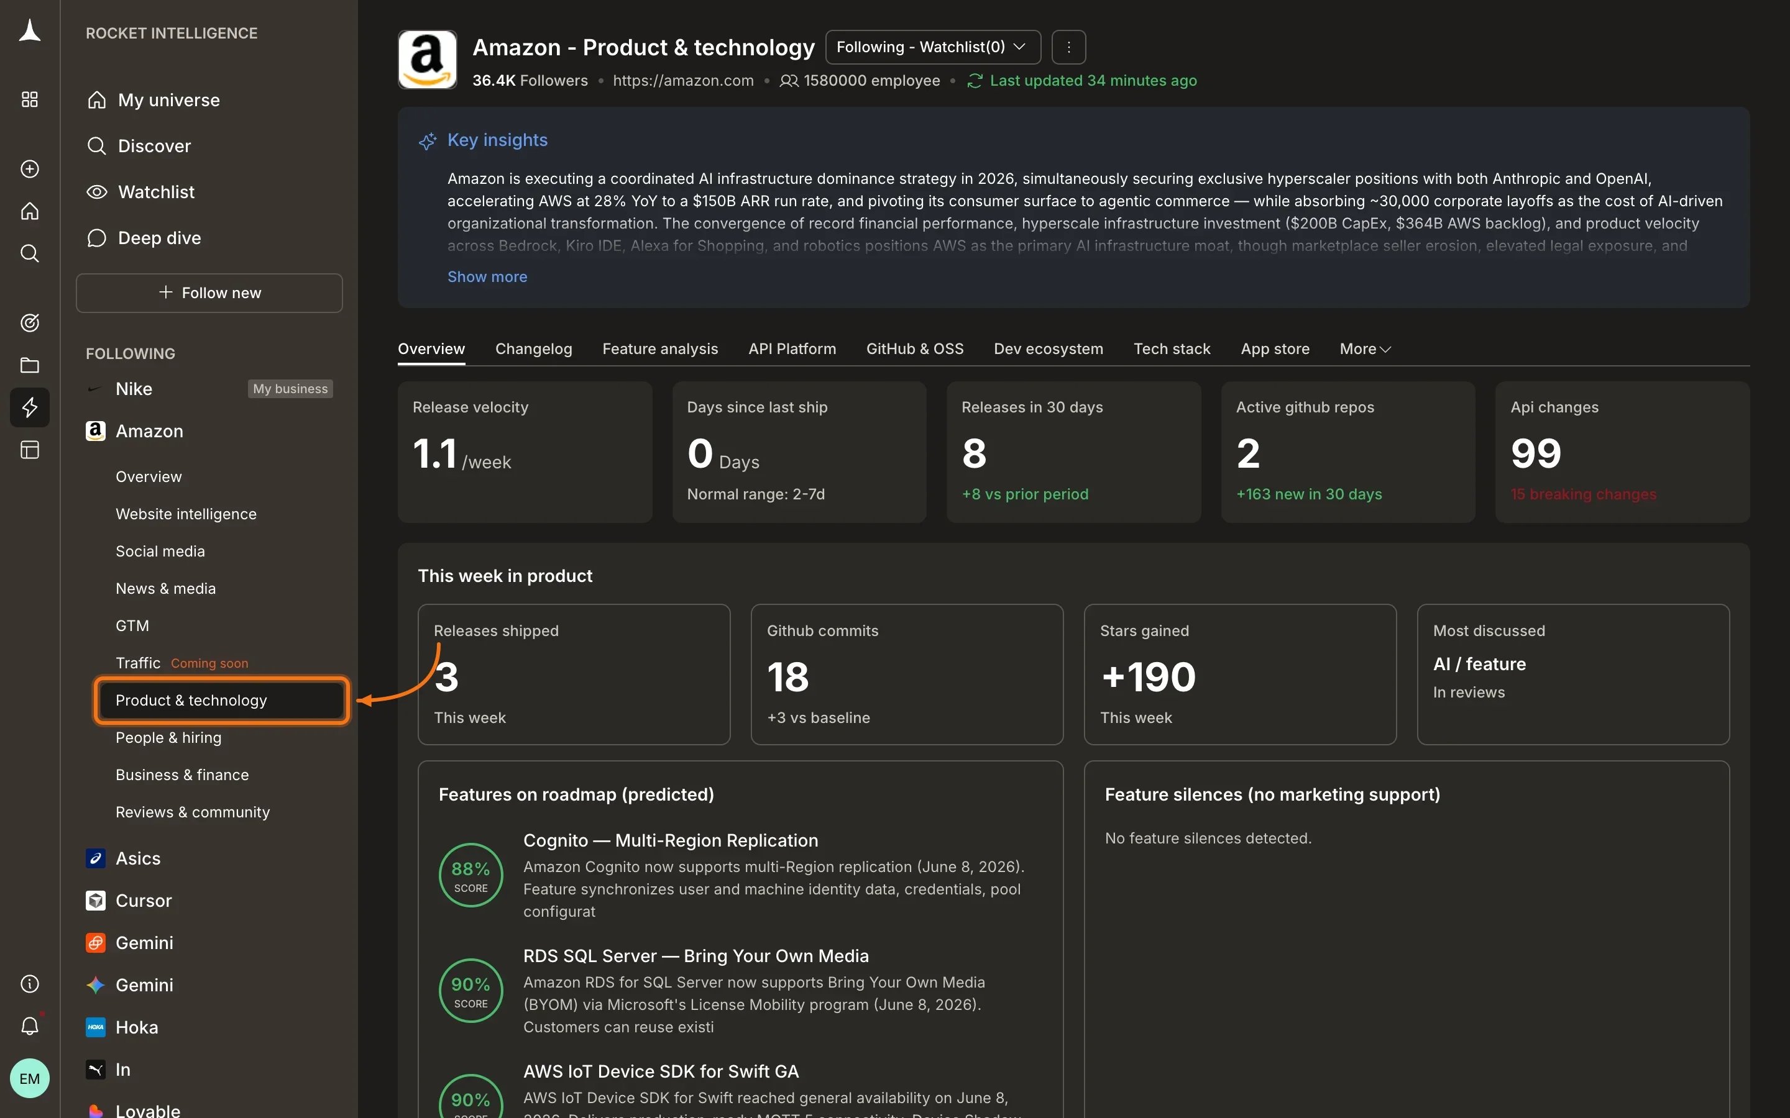The width and height of the screenshot is (1790, 1118).
Task: Open the API Platform tab
Action: click(x=792, y=349)
